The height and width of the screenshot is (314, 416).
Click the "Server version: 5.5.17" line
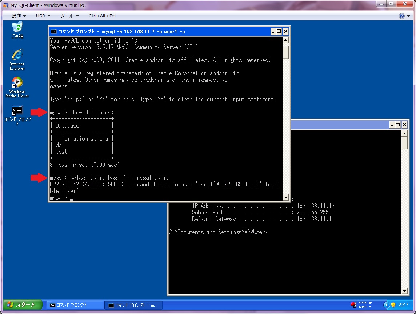pyautogui.click(x=124, y=47)
